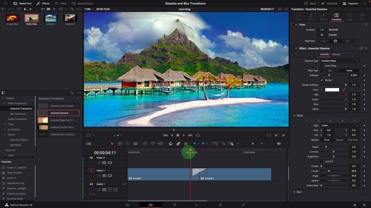Open the Edit page at bottom
The height and width of the screenshot is (208, 371).
151,205
